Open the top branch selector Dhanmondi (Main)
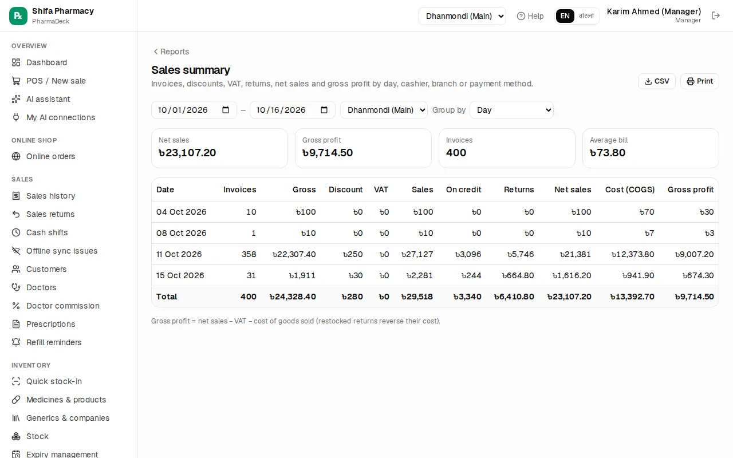 coord(462,16)
